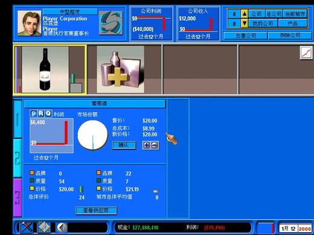
Task: Click the Player Corporation swirl logo
Action: click(111, 23)
